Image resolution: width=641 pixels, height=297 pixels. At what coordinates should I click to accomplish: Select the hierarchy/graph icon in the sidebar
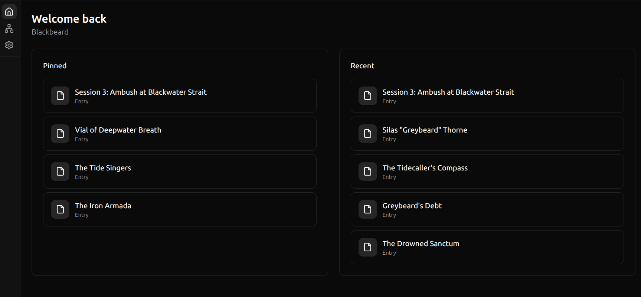9,28
